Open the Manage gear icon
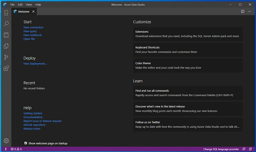The height and width of the screenshot is (152, 256). [x=6, y=141]
